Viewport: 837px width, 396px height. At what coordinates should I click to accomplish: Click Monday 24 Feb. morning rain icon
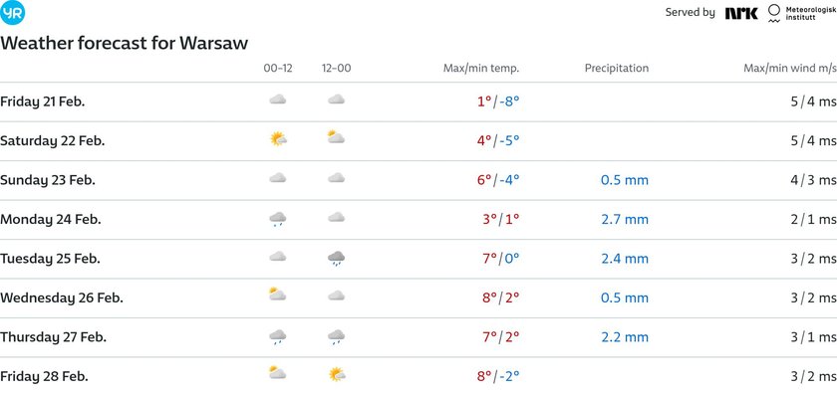(x=278, y=219)
